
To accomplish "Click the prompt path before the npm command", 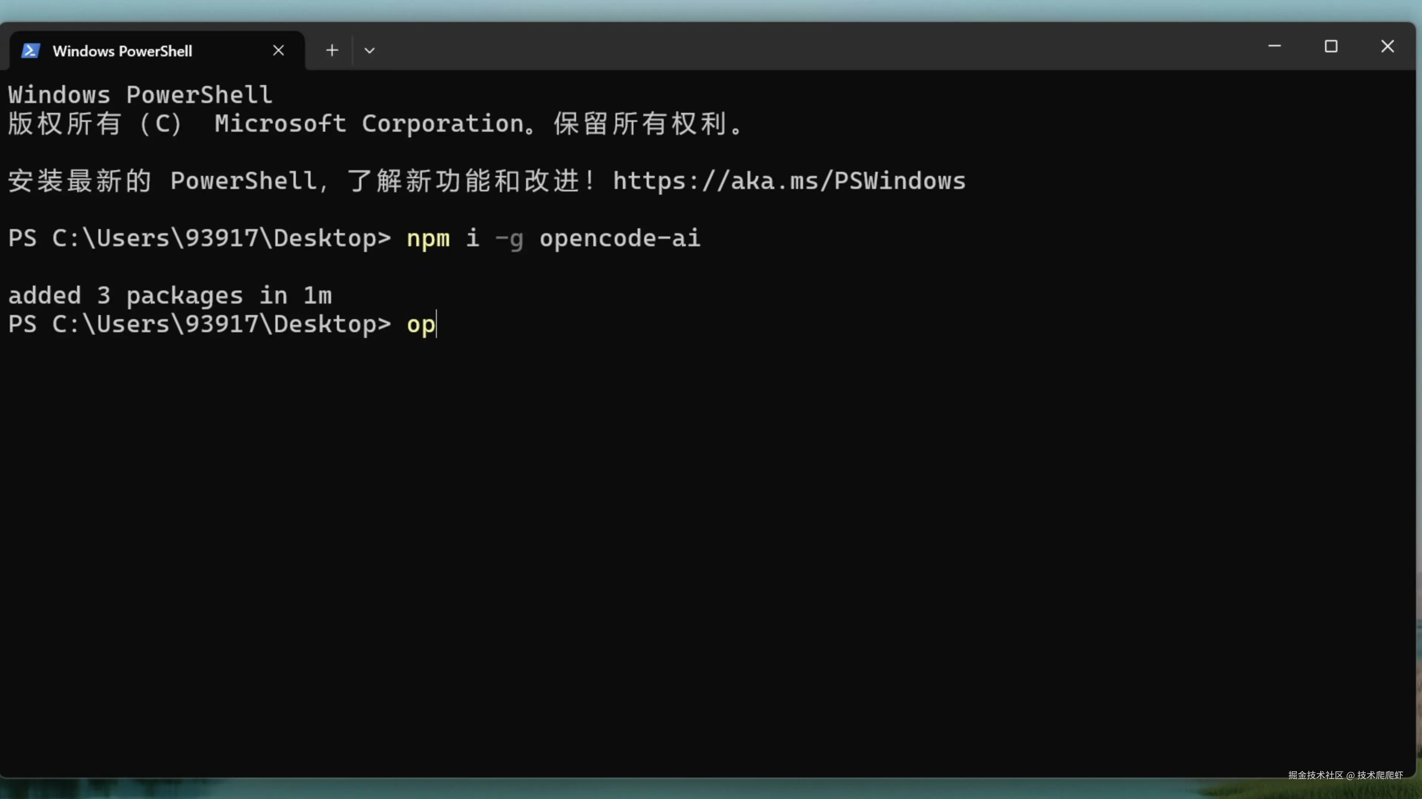I will [199, 238].
